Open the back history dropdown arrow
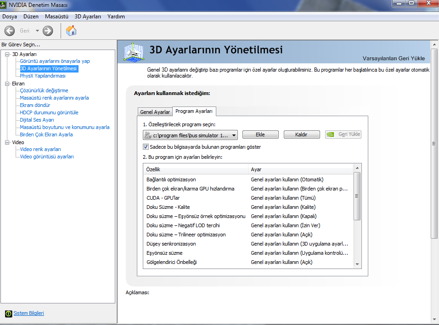 (x=37, y=31)
